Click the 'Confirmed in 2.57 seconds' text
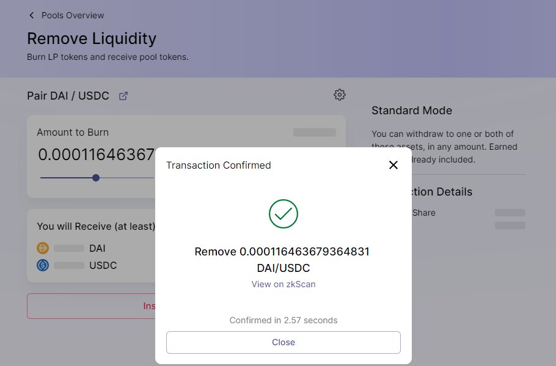Screen dimensions: 556x366 283,320
